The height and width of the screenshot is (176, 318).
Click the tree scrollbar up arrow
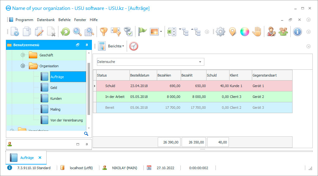(x=89, y=53)
